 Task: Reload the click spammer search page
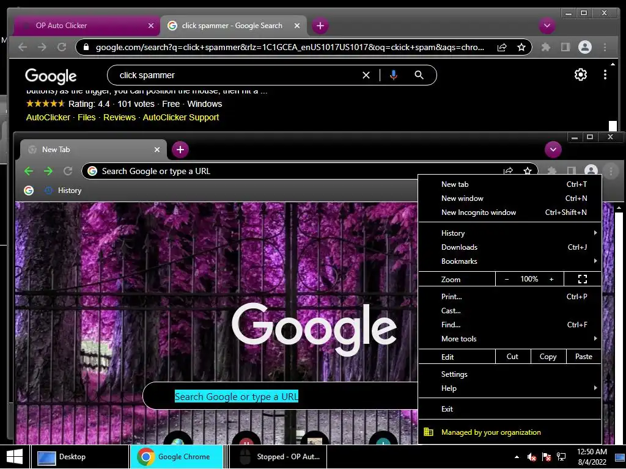[62, 47]
